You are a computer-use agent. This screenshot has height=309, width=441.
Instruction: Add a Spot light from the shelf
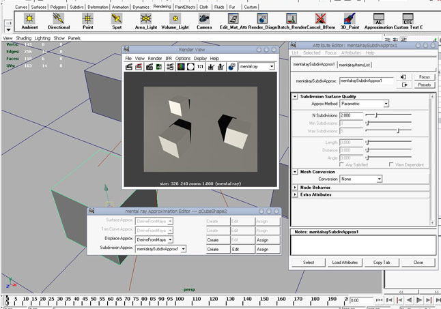pos(117,19)
